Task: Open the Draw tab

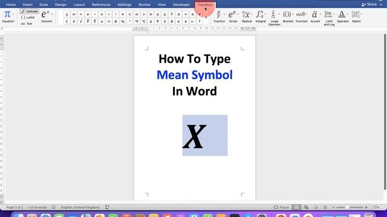Action: (x=44, y=5)
